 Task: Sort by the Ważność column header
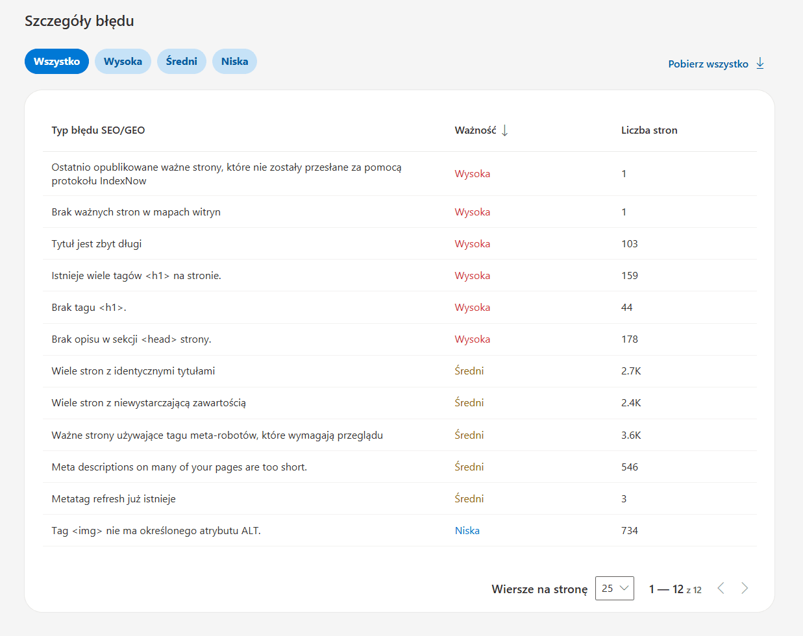[475, 130]
